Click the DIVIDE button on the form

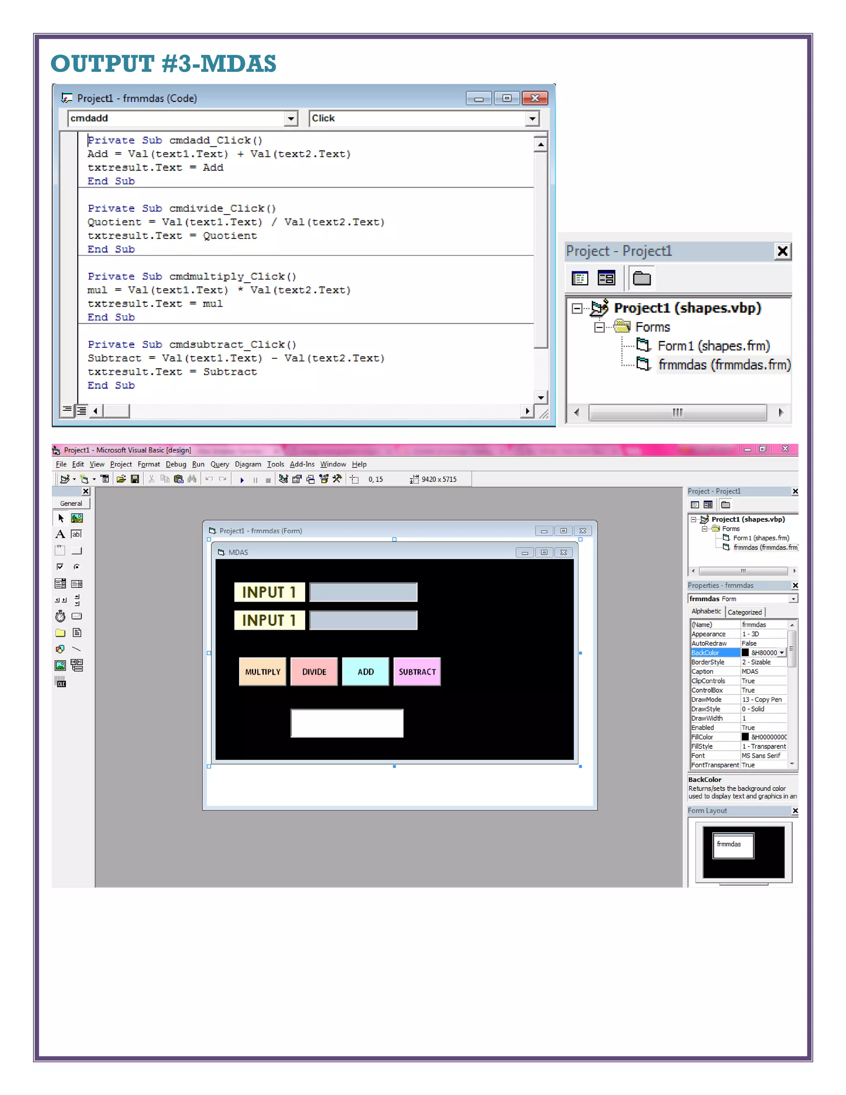pyautogui.click(x=314, y=672)
